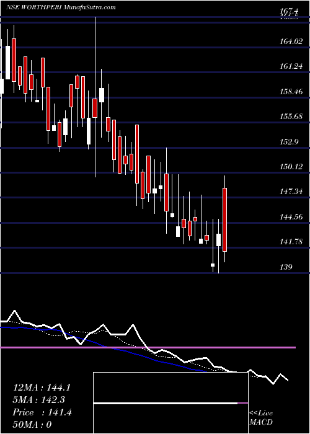Click the 150.12 price axis label
310x434 pixels.
[291, 167]
